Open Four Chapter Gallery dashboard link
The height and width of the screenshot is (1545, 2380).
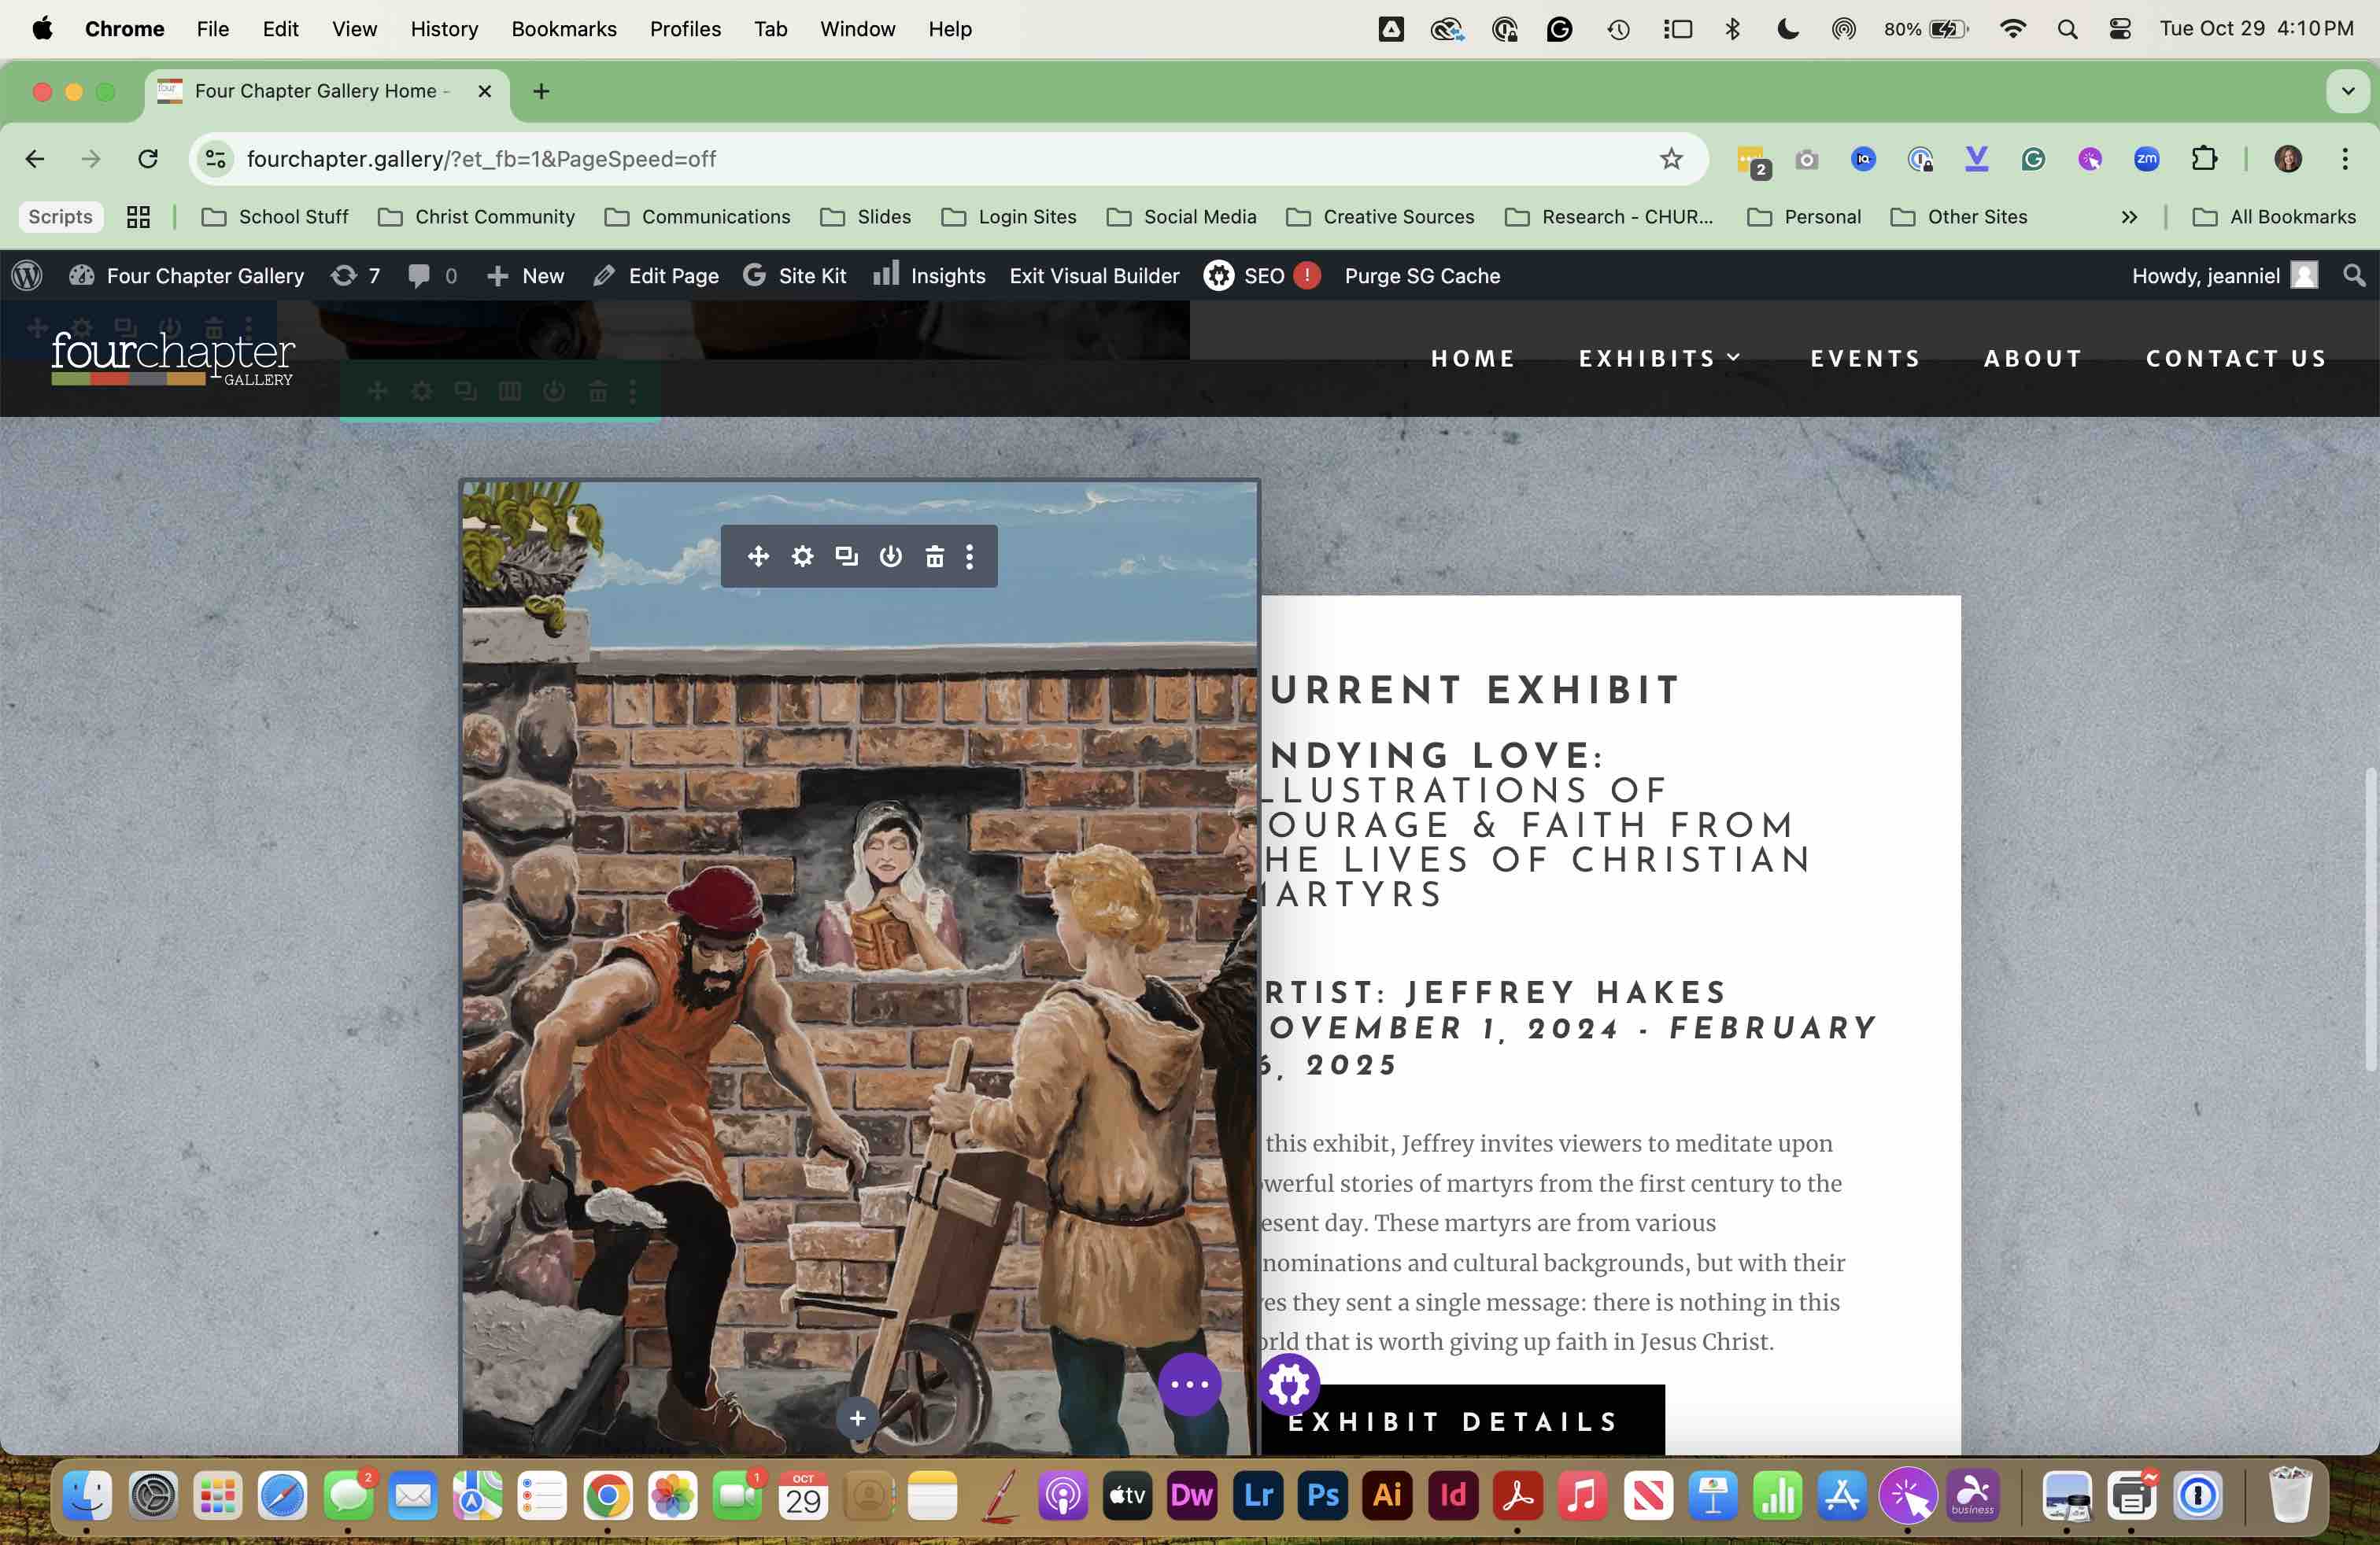tap(186, 276)
